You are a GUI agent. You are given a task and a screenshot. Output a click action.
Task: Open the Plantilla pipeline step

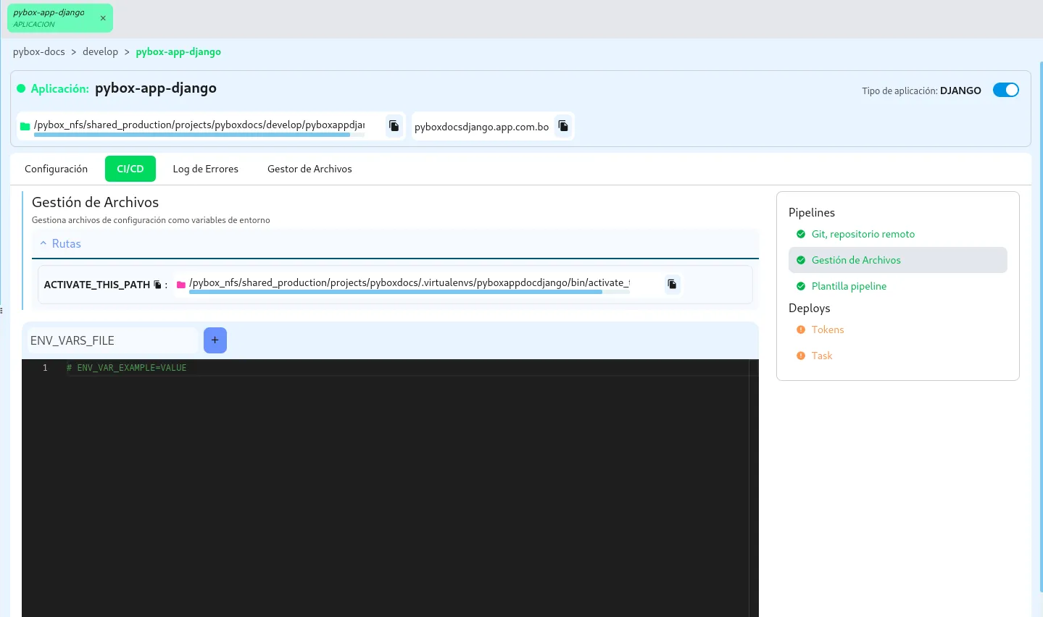[x=898, y=286]
